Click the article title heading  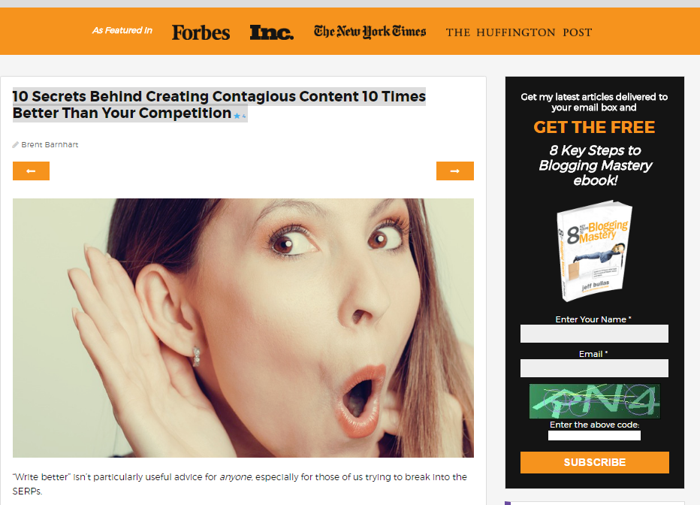coord(219,104)
